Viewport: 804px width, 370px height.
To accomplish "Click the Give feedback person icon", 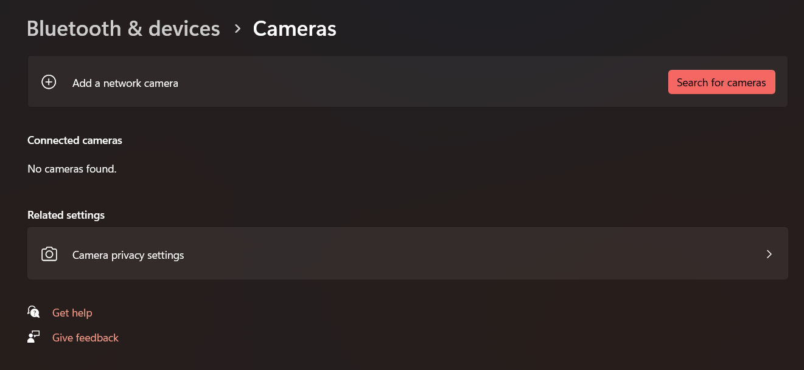I will pos(33,337).
